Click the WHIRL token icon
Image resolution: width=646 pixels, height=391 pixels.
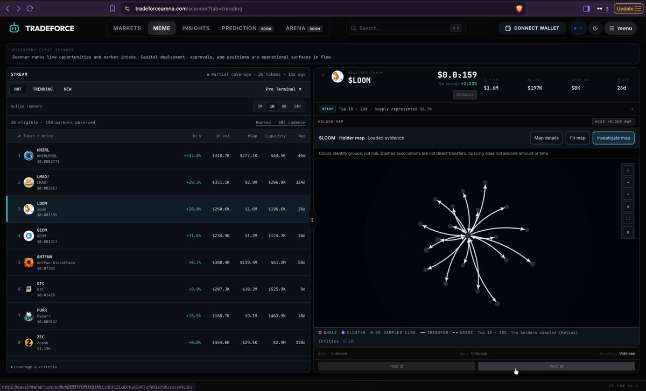(29, 155)
